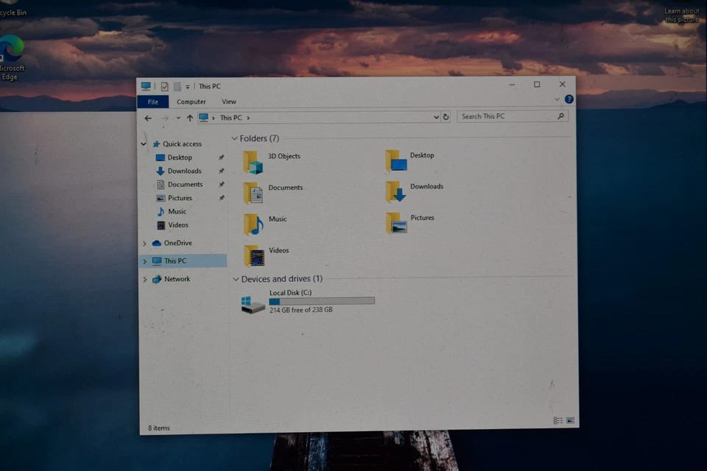Open the Pictures folder icon in main pane
This screenshot has height=471, width=707.
[396, 223]
